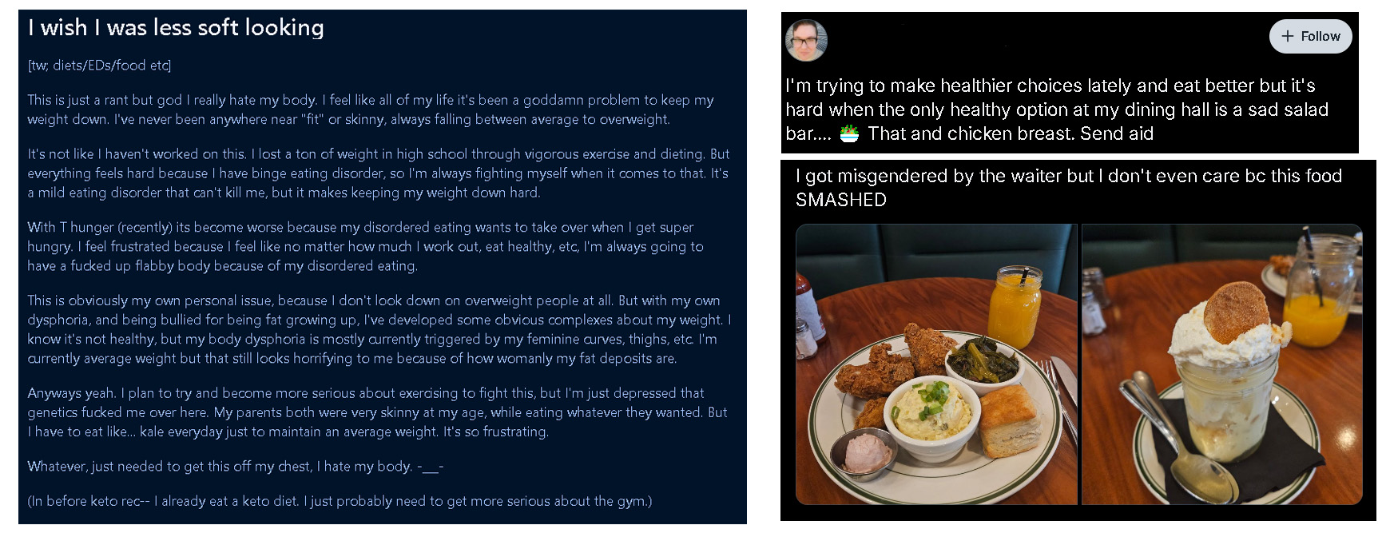Click the Follow button
Image resolution: width=1390 pixels, height=533 pixels.
tap(1310, 36)
